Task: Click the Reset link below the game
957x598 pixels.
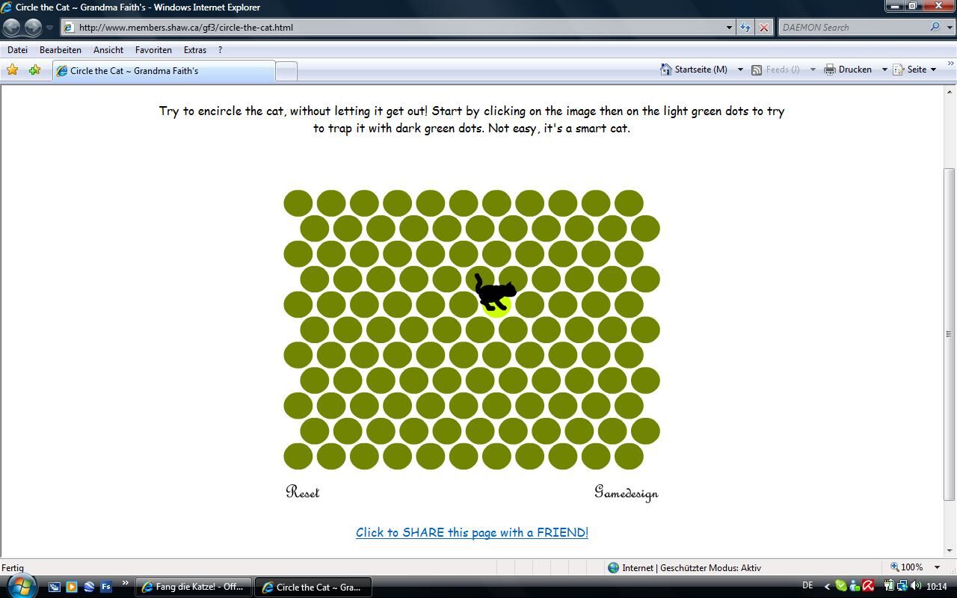Action: [302, 492]
